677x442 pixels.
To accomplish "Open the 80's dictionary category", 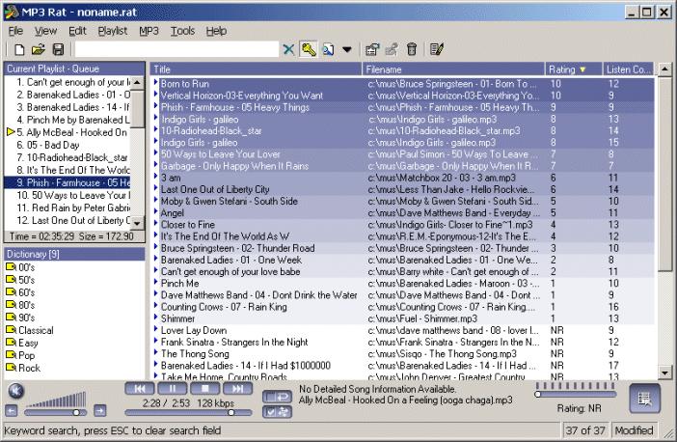I will 20,305.
